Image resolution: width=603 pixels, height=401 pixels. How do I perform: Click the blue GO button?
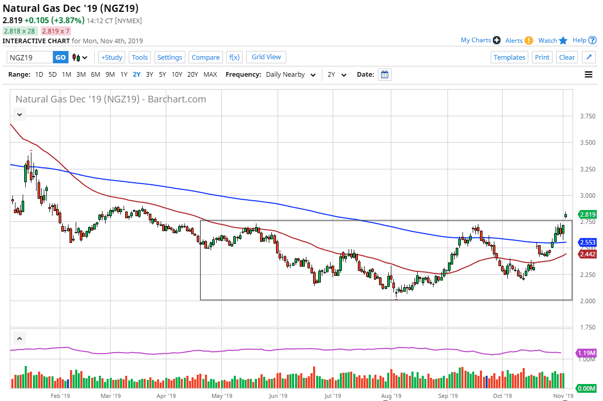[x=61, y=57]
